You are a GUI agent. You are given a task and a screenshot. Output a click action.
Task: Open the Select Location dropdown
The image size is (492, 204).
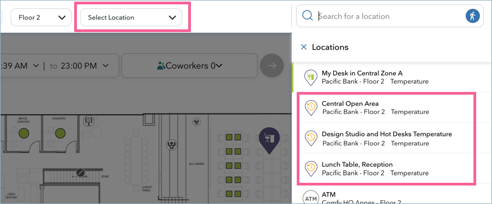(131, 17)
